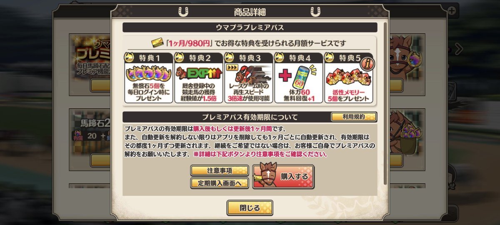This screenshot has width=500, height=225.
Task: Click the dialog's vertical scrollbar
Action: pyautogui.click(x=385, y=104)
